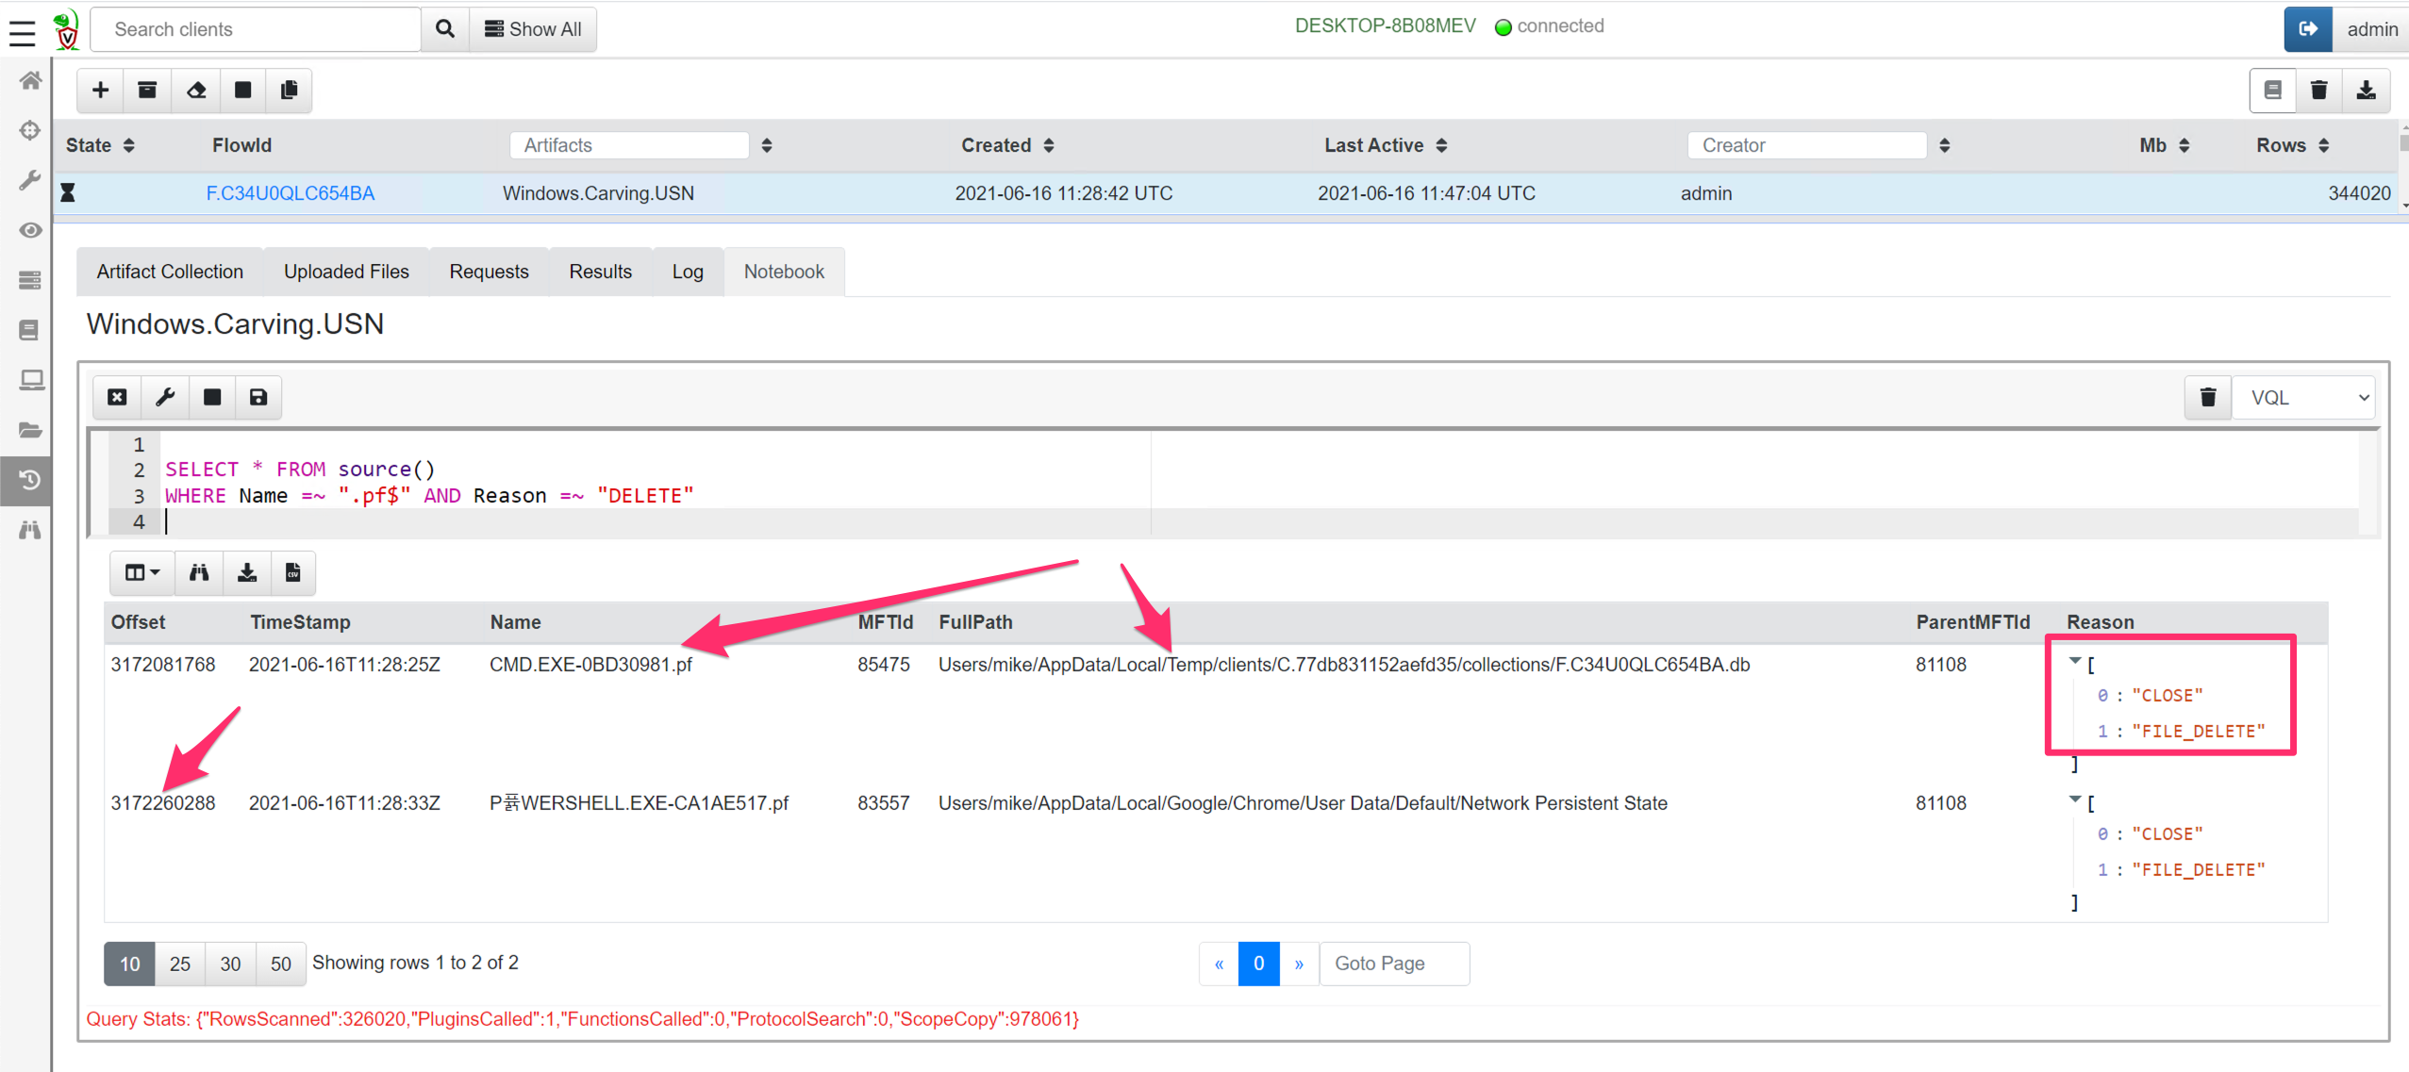Viewport: 2409px width, 1072px height.
Task: Toggle sort on State column
Action: pos(129,145)
